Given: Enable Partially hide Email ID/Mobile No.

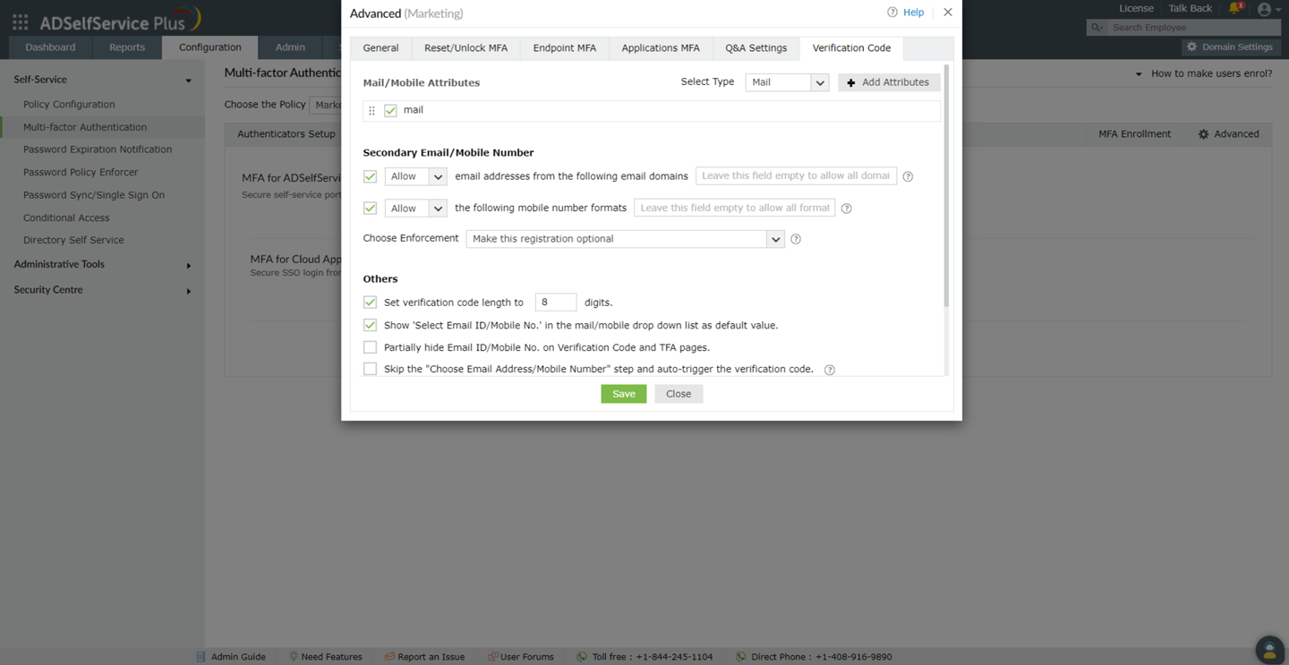Looking at the screenshot, I should (370, 347).
